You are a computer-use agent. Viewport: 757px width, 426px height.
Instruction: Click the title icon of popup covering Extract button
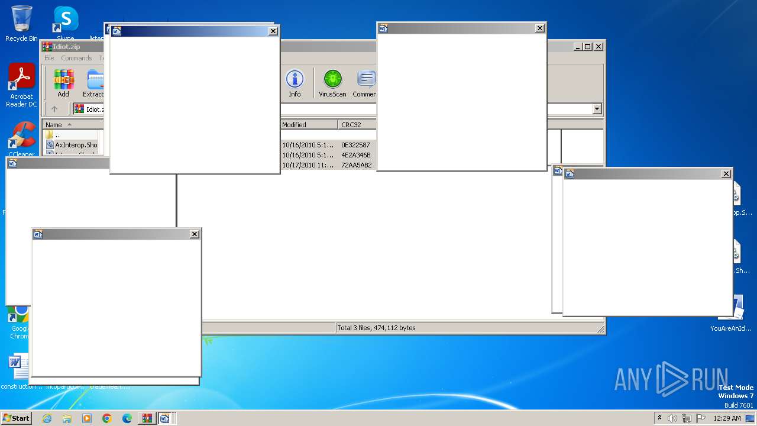pyautogui.click(x=117, y=31)
